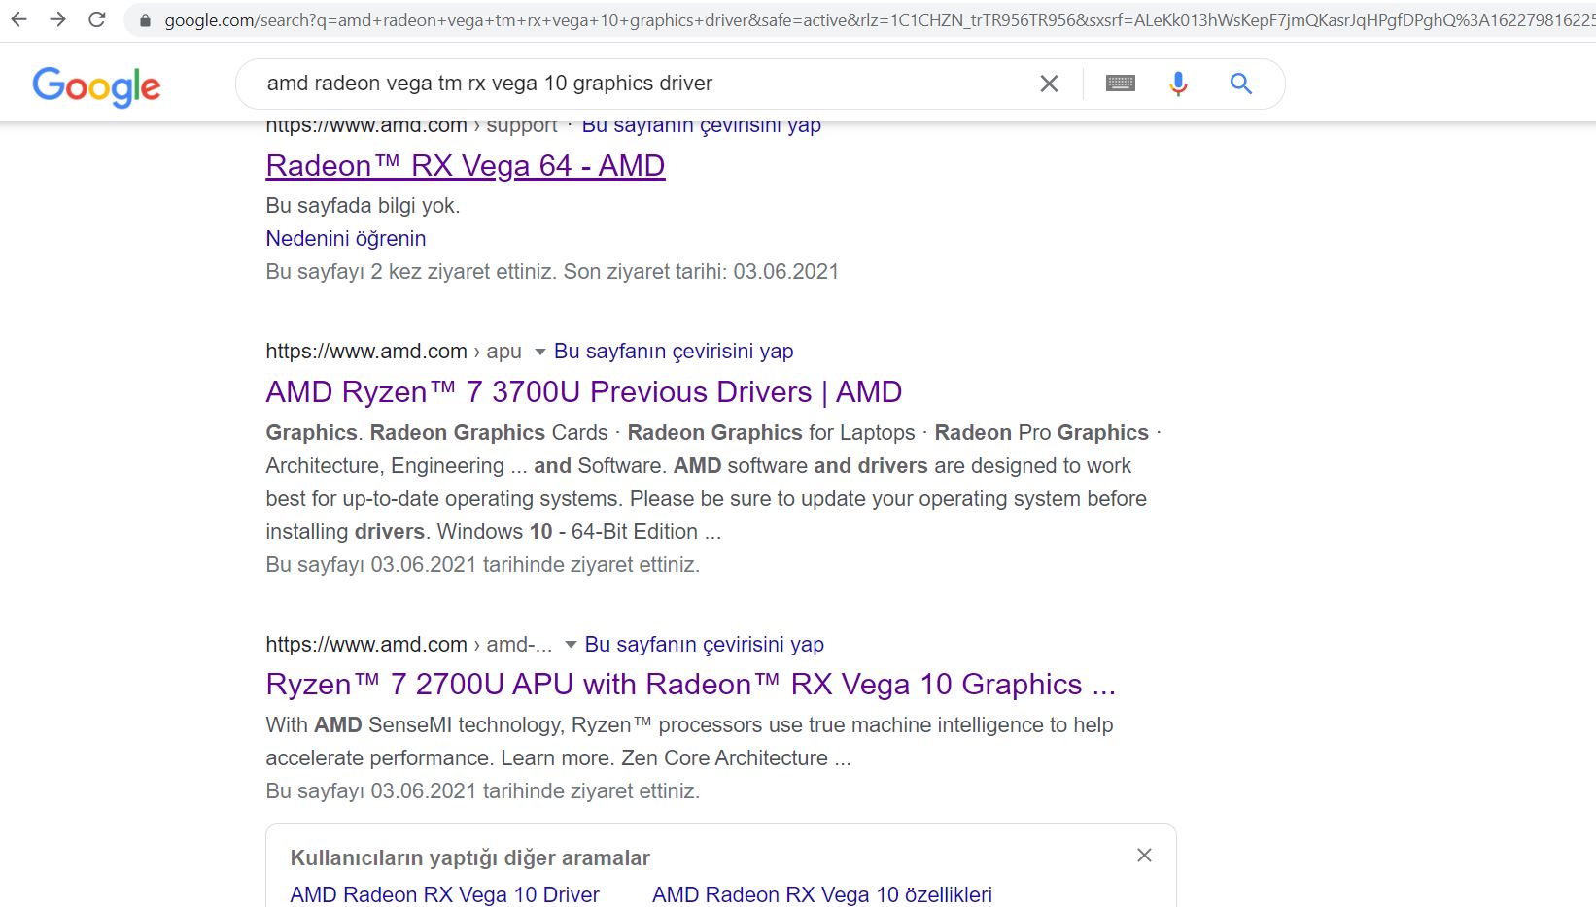
Task: Translate the Vega 64 support page
Action: coord(702,125)
